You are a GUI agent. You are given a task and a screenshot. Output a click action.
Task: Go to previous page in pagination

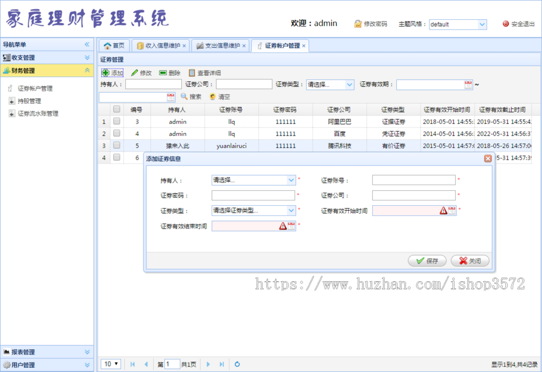tap(146, 364)
